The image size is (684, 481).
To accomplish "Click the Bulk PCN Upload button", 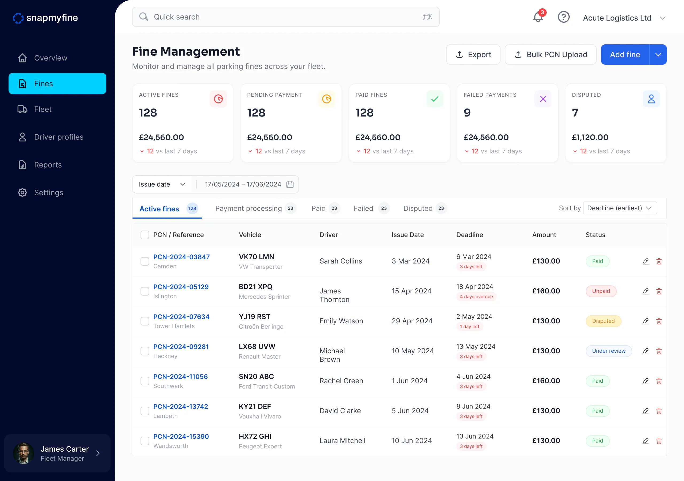I will [x=550, y=55].
